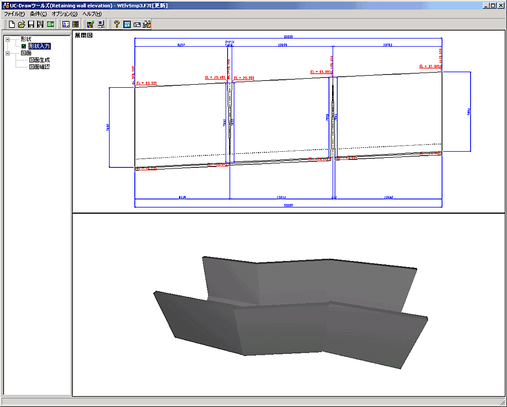Image resolution: width=507 pixels, height=407 pixels.
Task: Open a file with the folder icon
Action: click(21, 24)
